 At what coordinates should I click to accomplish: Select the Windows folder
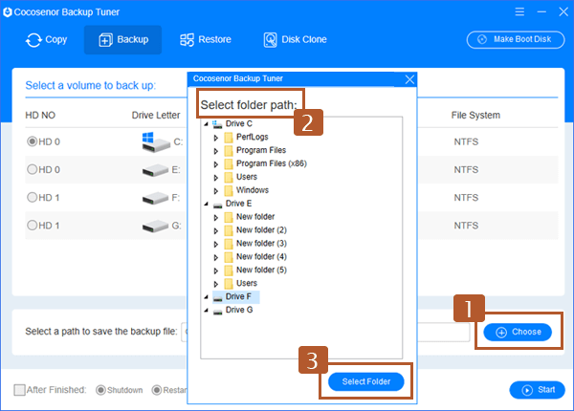pos(253,190)
